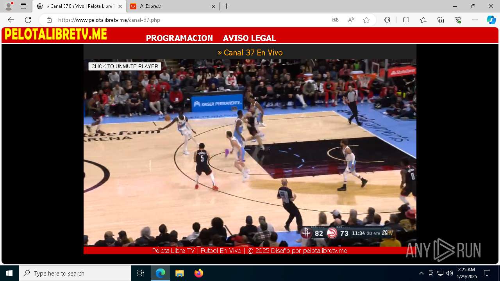
Task: Open the browser profile icon
Action: click(x=9, y=6)
